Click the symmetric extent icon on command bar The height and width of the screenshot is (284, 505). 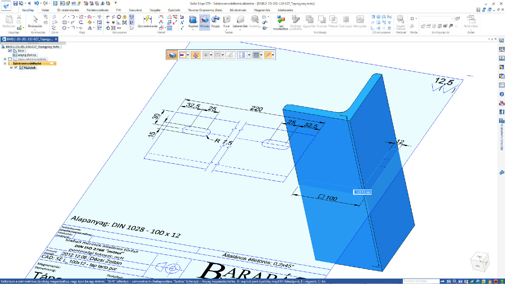(195, 55)
